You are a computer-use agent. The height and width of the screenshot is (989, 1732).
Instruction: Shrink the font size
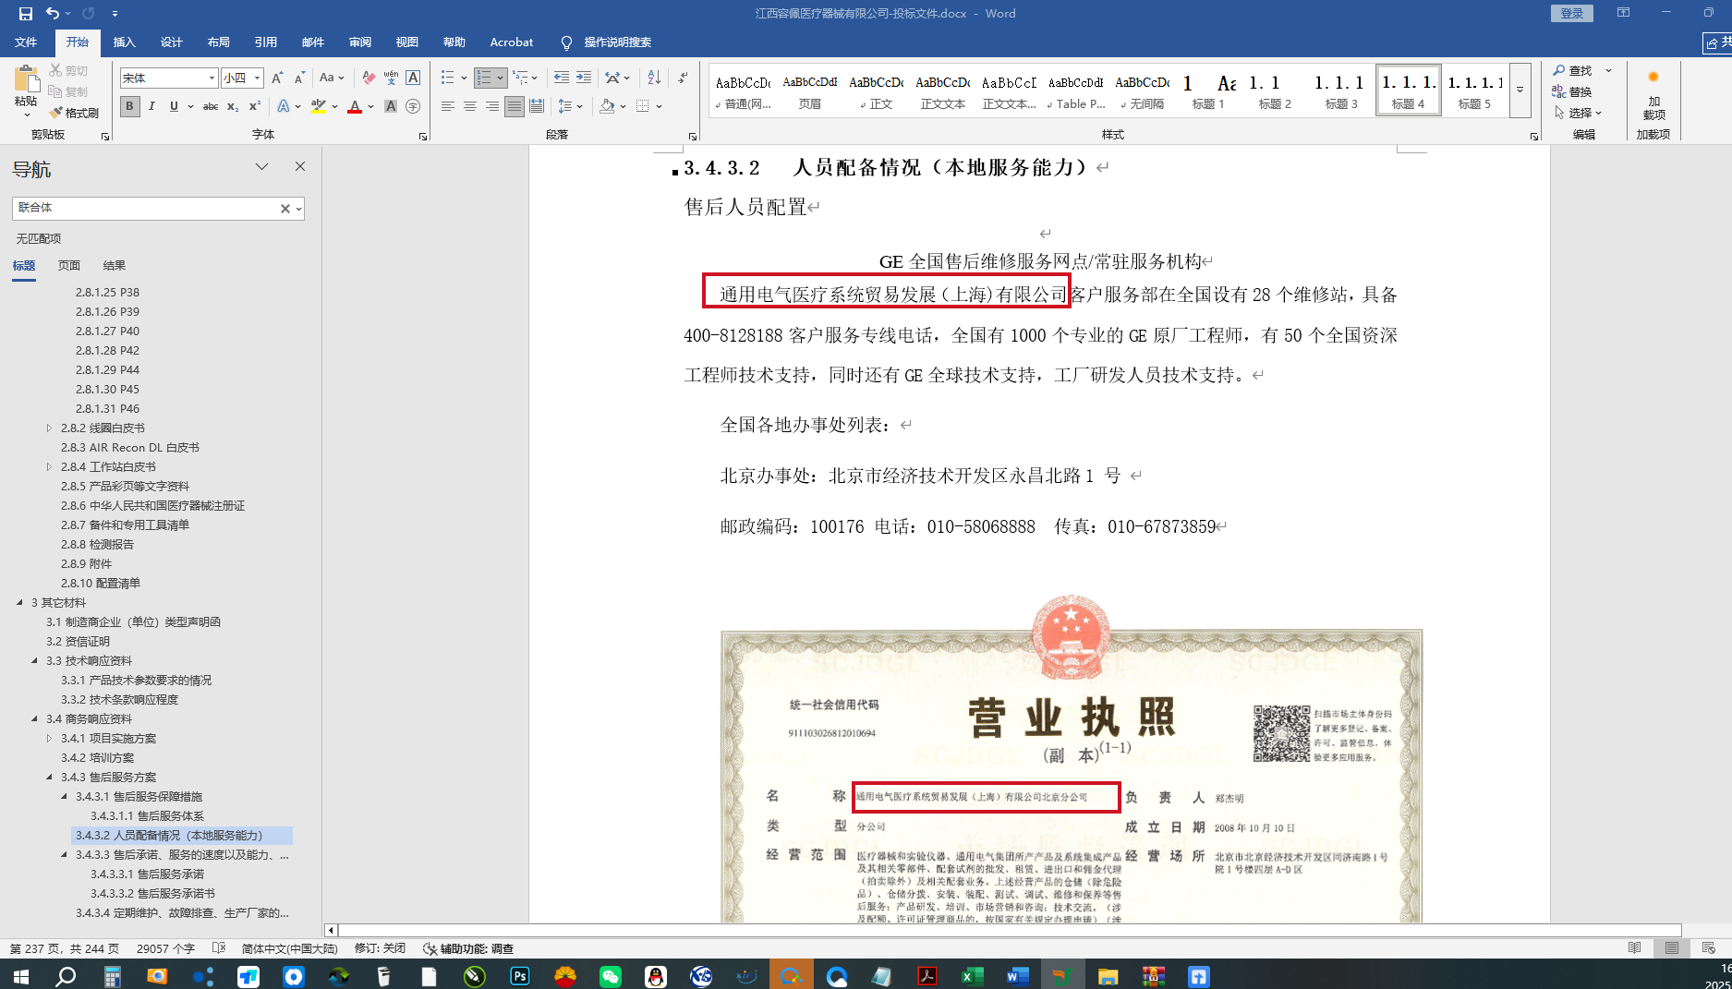(299, 78)
